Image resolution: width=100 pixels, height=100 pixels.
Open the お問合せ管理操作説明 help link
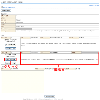point(9,7)
